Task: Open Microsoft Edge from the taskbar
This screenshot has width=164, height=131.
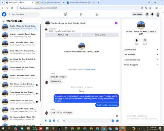Action: [x=122, y=128]
